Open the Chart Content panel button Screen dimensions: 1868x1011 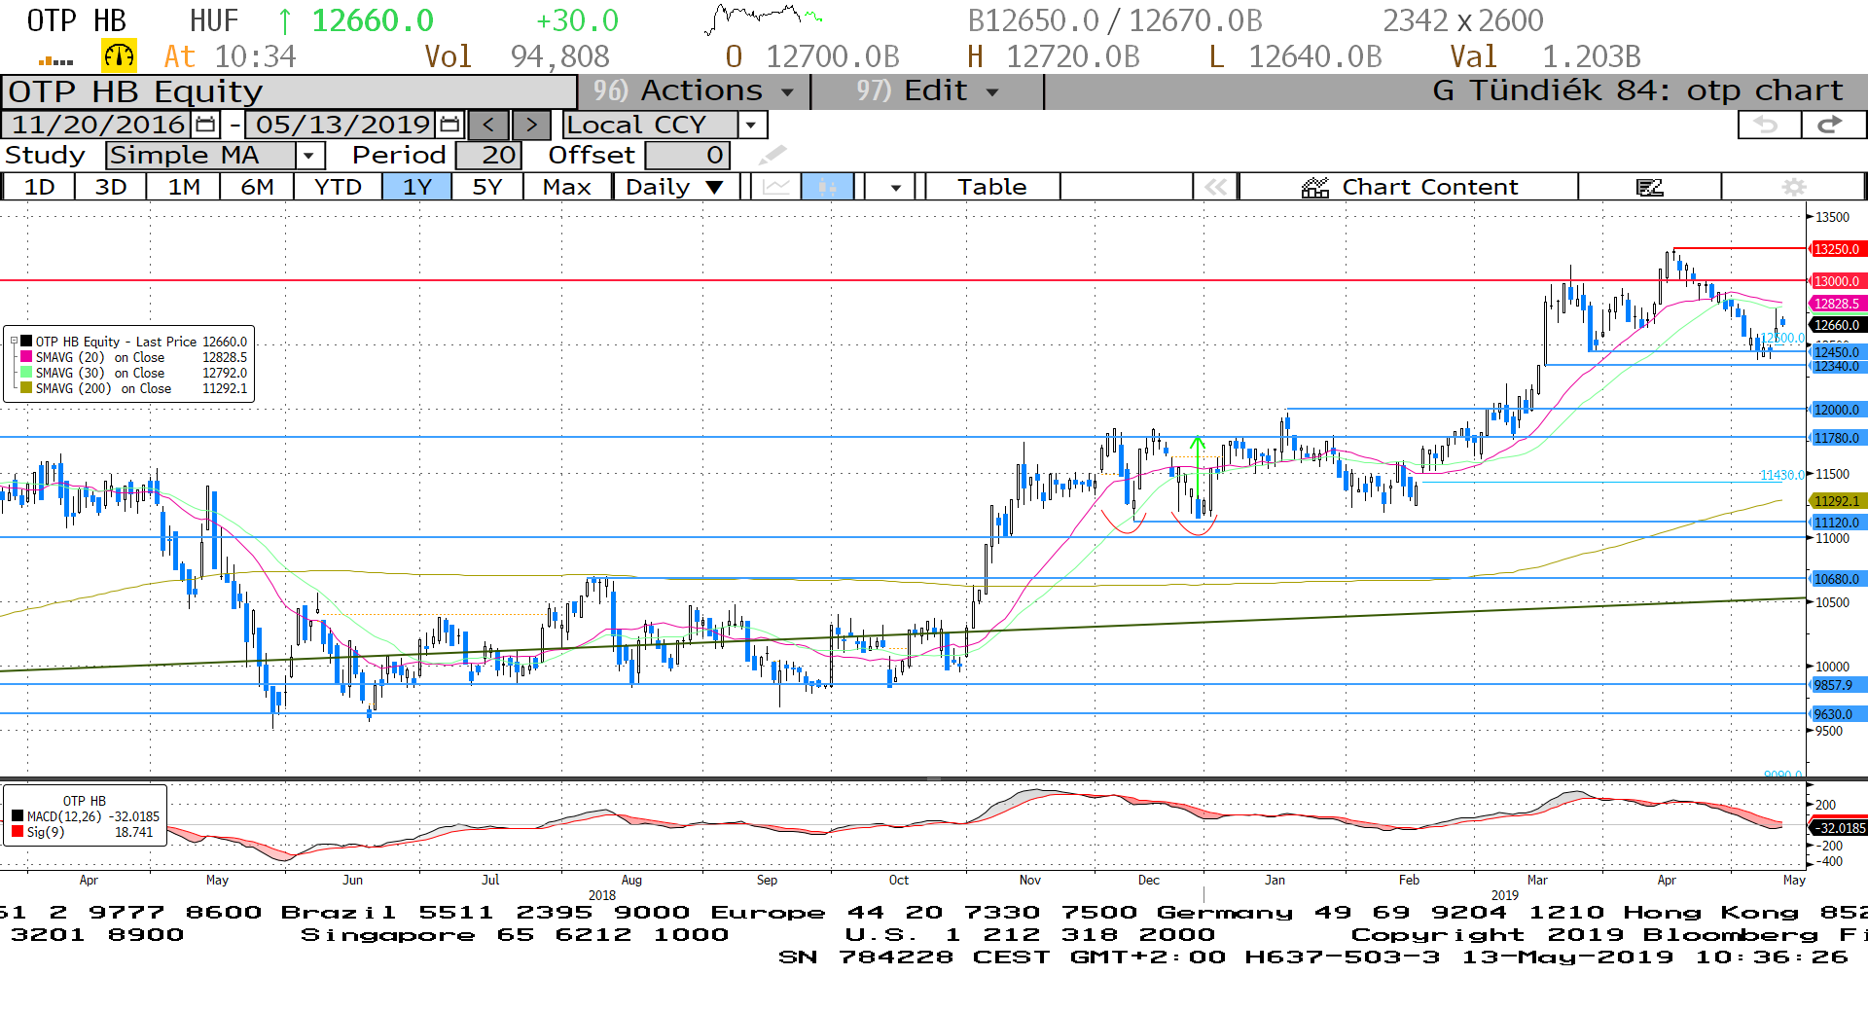1409,187
